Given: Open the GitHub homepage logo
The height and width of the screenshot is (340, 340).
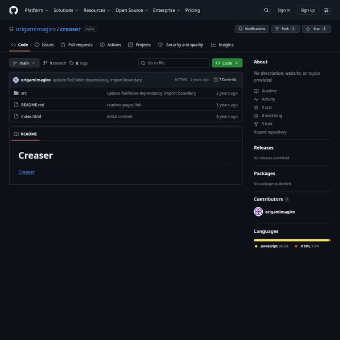Looking at the screenshot, I should point(14,10).
